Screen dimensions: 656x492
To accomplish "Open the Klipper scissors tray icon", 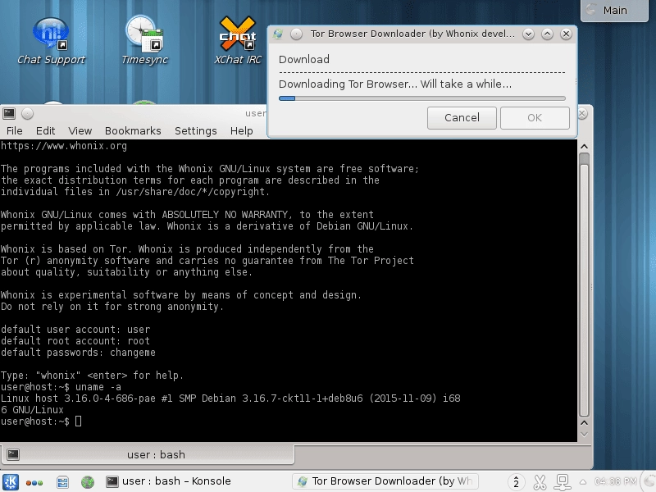I will pos(540,482).
